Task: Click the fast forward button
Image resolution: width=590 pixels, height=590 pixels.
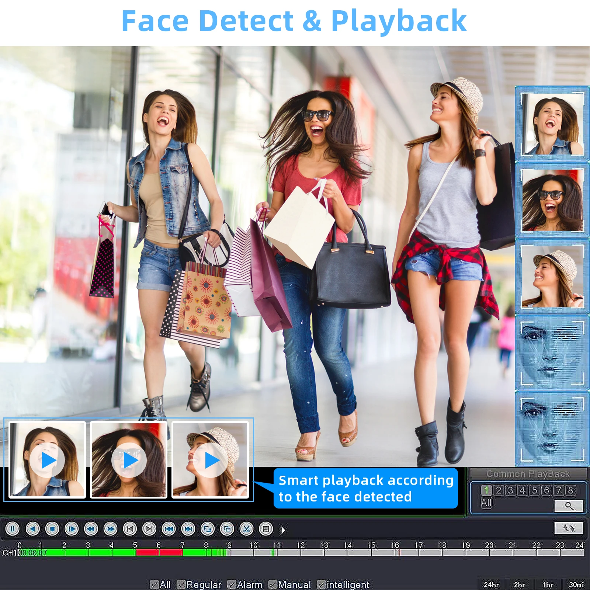Action: pos(110,529)
